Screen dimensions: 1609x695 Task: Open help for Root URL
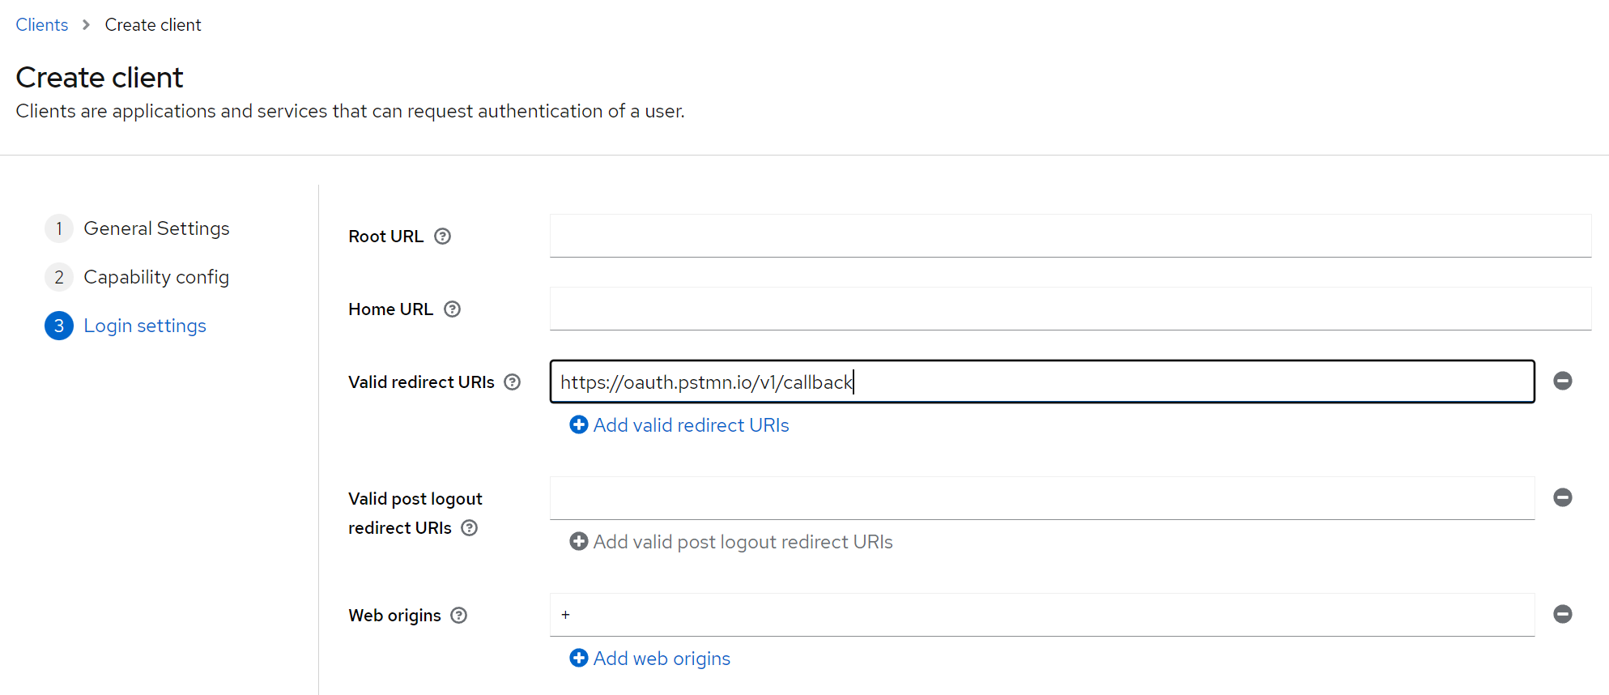click(442, 237)
